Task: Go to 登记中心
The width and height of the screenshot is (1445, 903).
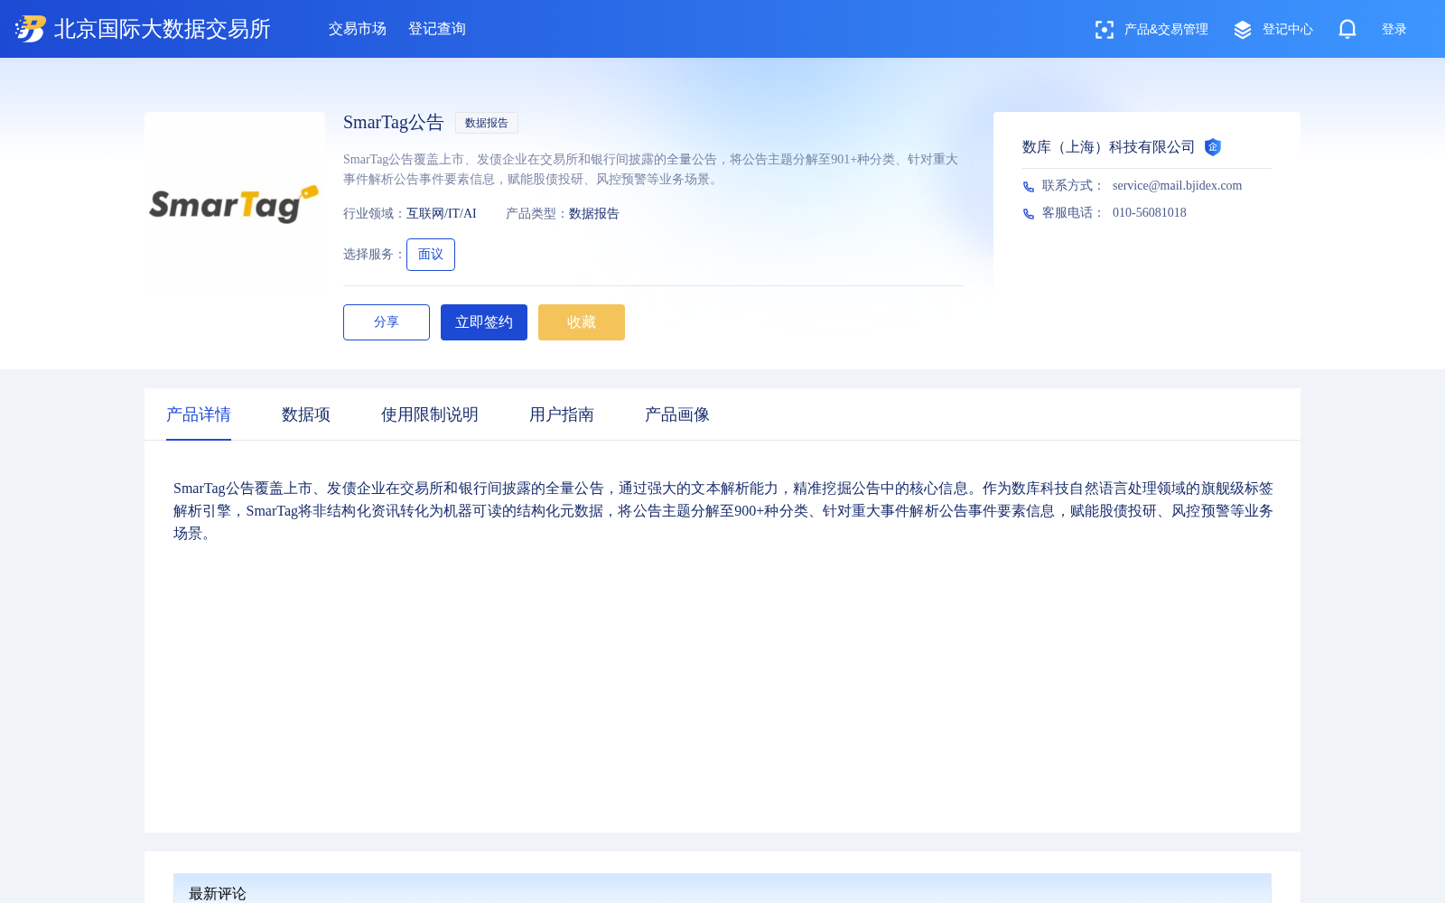Action: coord(1288,30)
